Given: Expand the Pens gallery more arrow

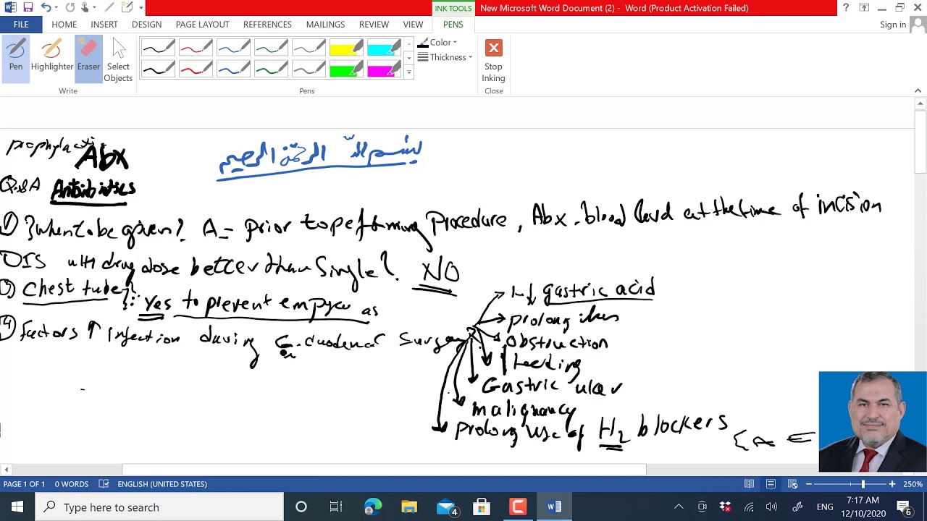Looking at the screenshot, I should [408, 72].
